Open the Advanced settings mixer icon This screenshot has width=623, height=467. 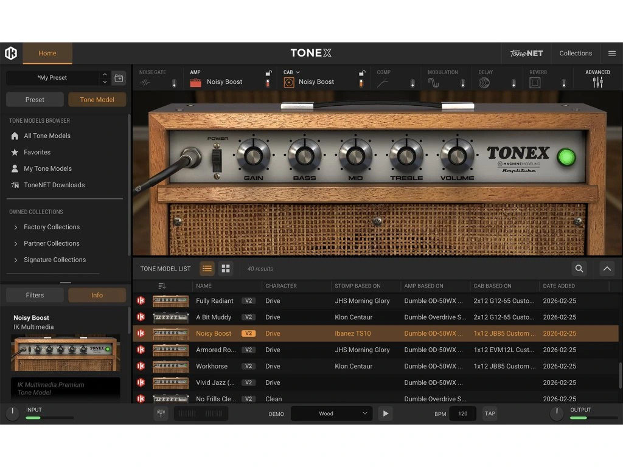(597, 82)
